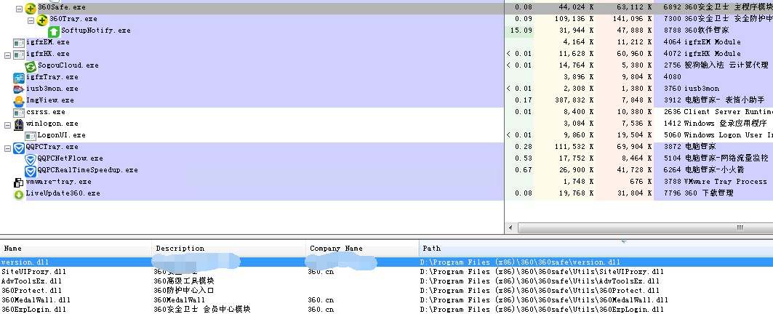Select the ImgView.exe process name
This screenshot has height=314, width=773.
pyautogui.click(x=49, y=100)
